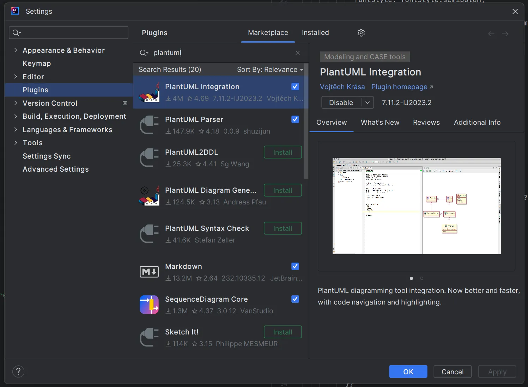Click the PlantUML Syntax Check plugin icon

point(149,234)
